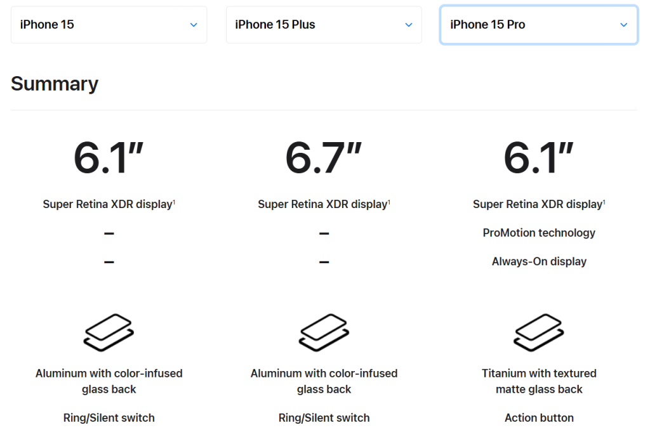Click the footnote after iPhone 15 Pro display description
This screenshot has width=650, height=437.
point(604,200)
